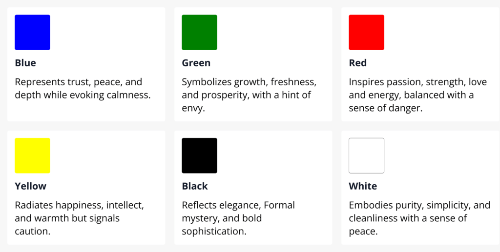Click the Blue trust and peace description
The width and height of the screenshot is (500, 252).
point(83,88)
